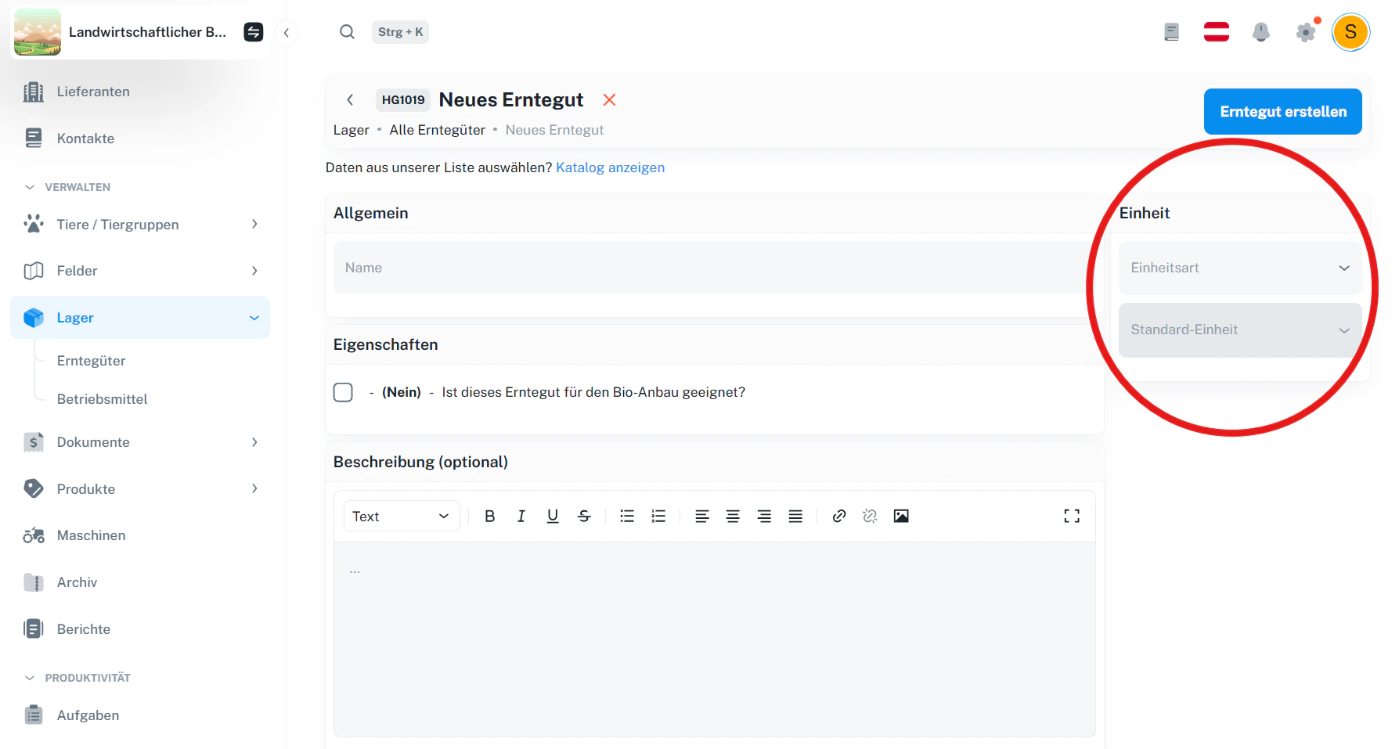Viewport: 1399px width, 749px height.
Task: Click the Felder map icon
Action: coord(34,271)
